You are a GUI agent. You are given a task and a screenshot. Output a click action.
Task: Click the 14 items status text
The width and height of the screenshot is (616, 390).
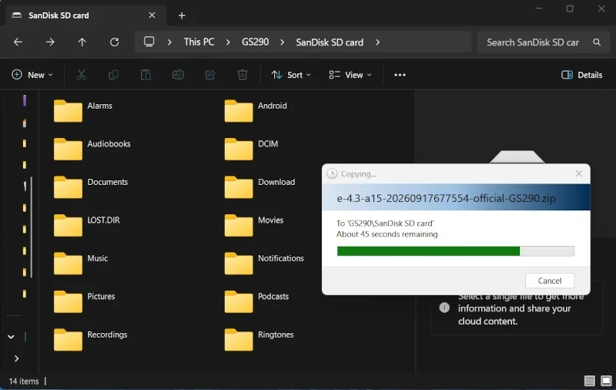[x=24, y=381]
